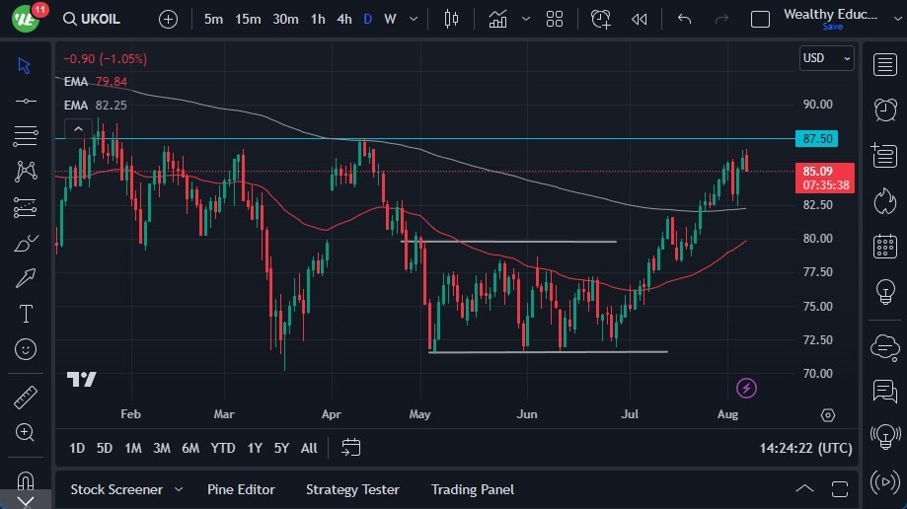The height and width of the screenshot is (509, 907).
Task: Open the layout template dropdown arrow
Action: [526, 19]
